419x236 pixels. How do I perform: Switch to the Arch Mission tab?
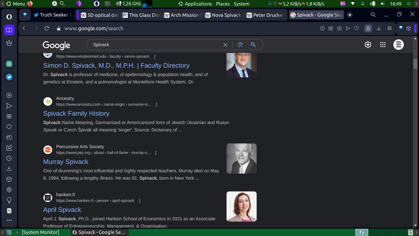pos(183,15)
